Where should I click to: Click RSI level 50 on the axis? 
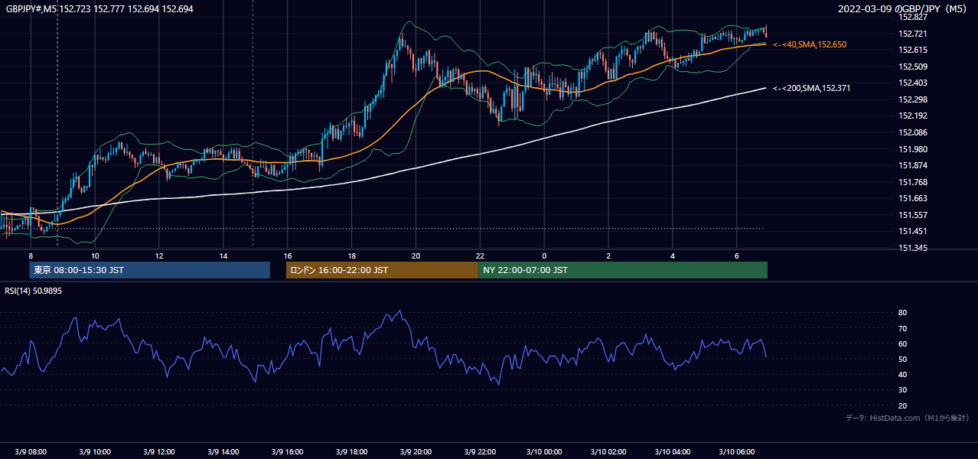click(x=902, y=359)
